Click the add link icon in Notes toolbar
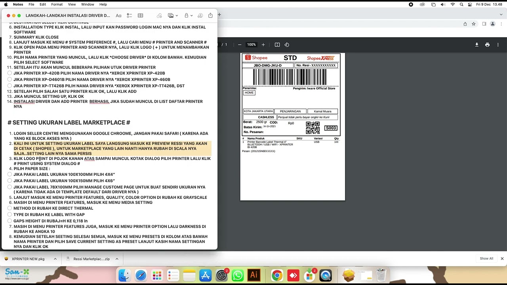The width and height of the screenshot is (507, 285). 159,15
